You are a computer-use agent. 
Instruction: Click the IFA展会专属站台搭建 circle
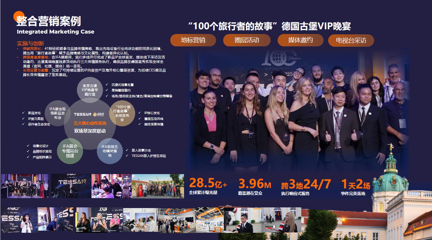pyautogui.click(x=70, y=151)
